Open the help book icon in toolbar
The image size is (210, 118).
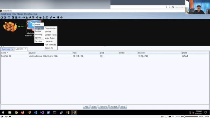pyautogui.click(x=58, y=17)
